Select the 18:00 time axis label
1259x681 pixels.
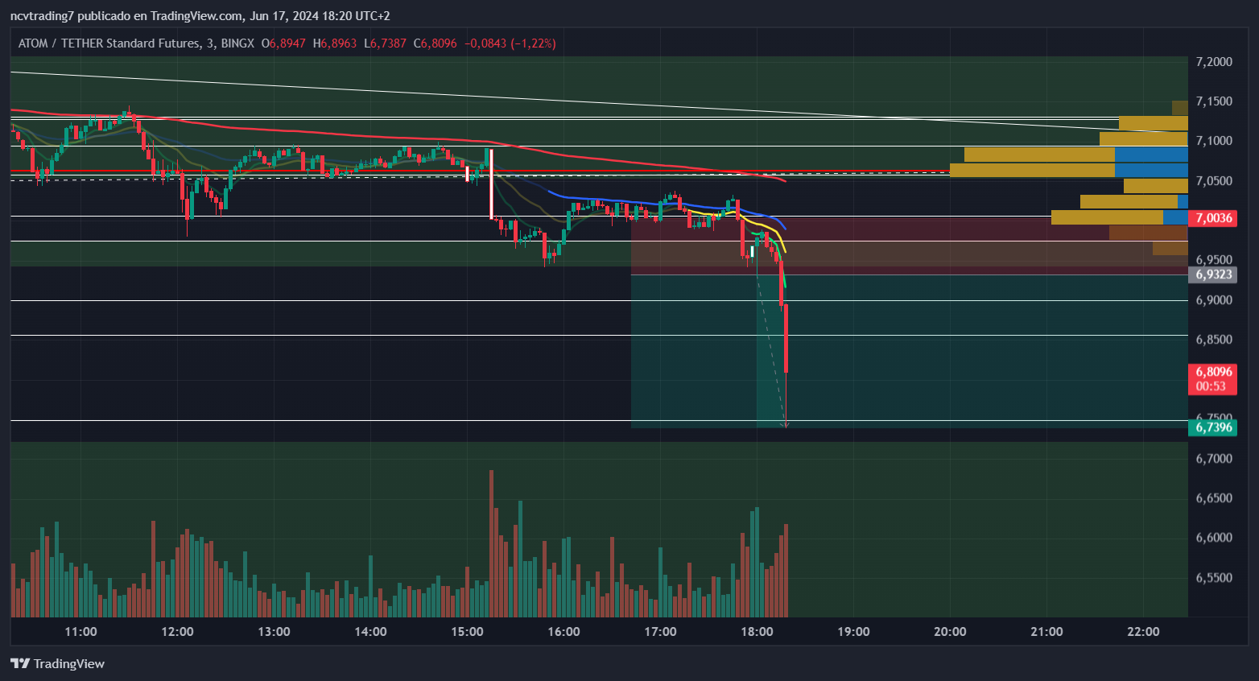757,632
